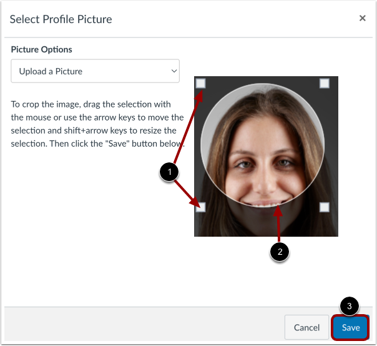Click the Save button

[351, 327]
